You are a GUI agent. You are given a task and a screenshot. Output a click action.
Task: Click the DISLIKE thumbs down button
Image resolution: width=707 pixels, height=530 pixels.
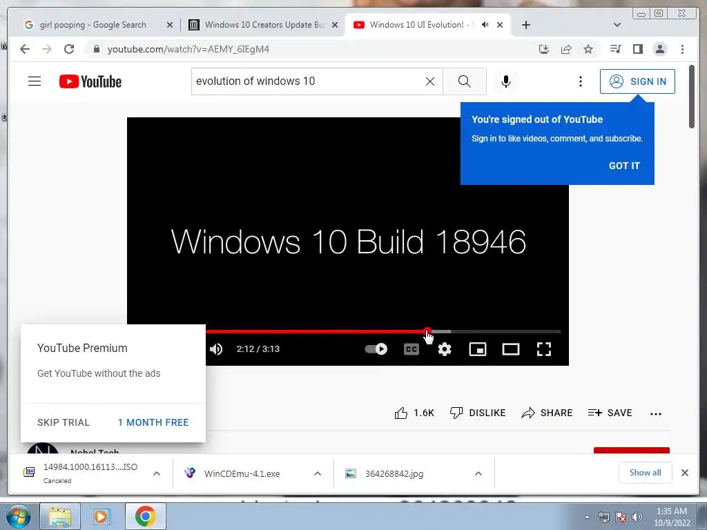478,413
